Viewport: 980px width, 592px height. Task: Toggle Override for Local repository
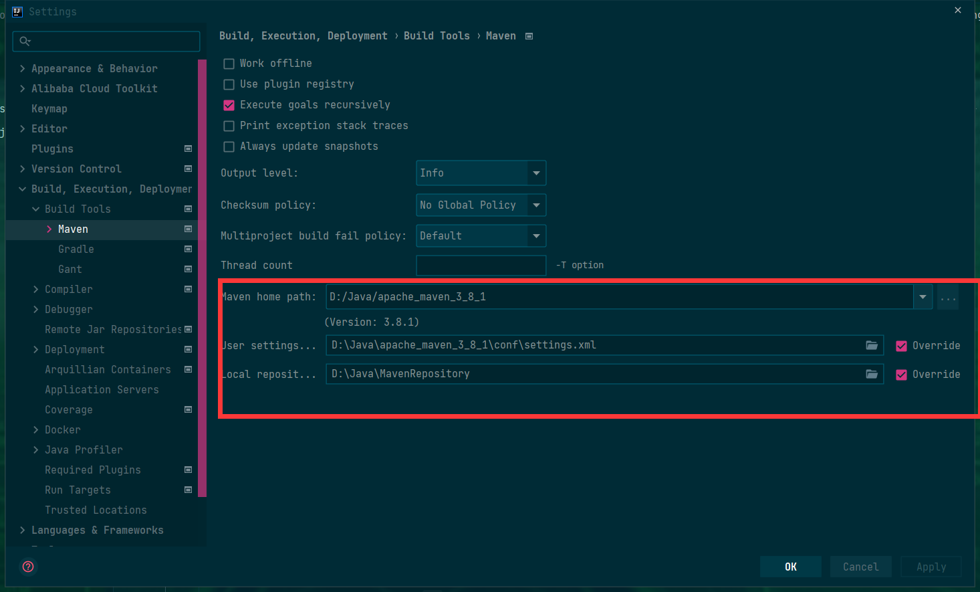point(901,375)
